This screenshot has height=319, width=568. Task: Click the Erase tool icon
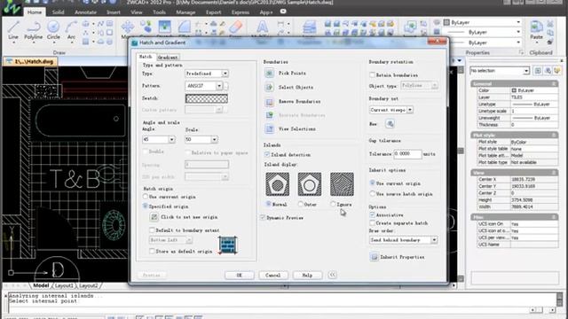tap(235, 27)
